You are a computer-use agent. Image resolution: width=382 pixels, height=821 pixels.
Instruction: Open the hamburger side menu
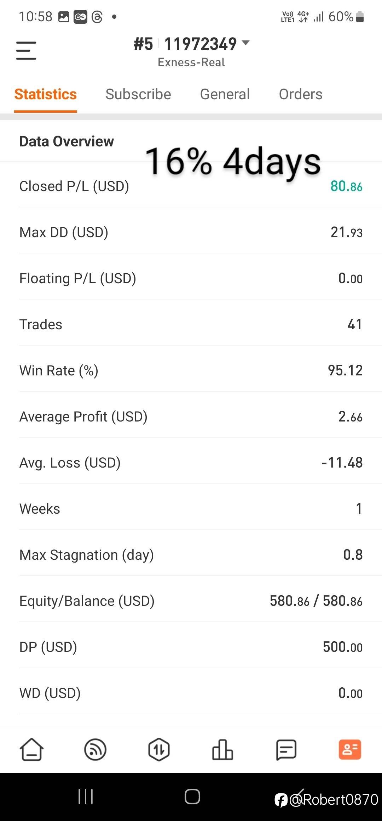[x=26, y=50]
